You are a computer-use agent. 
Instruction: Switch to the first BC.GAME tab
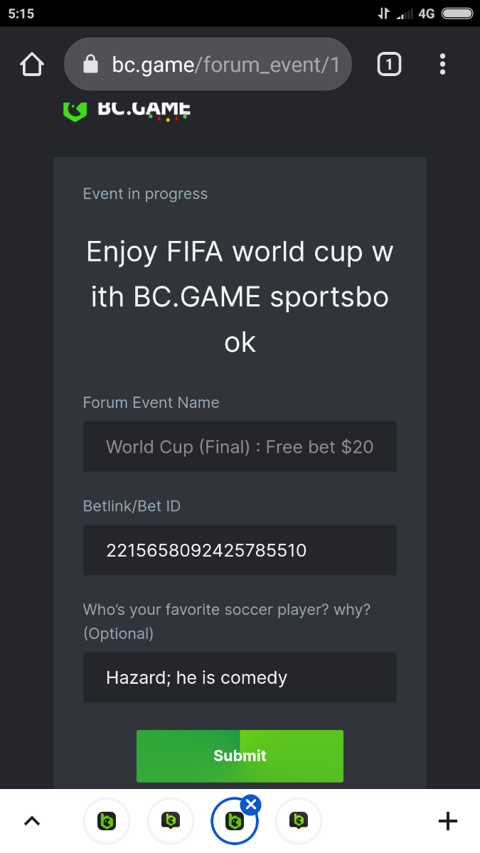(x=107, y=822)
